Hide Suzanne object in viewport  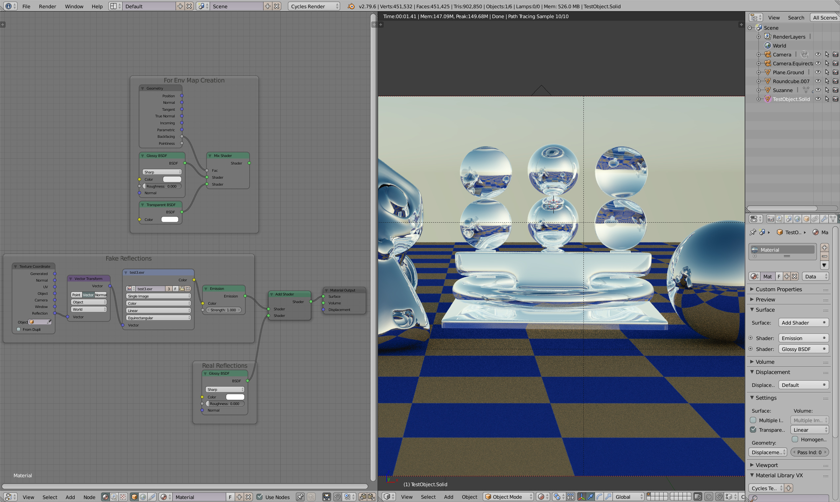point(818,90)
